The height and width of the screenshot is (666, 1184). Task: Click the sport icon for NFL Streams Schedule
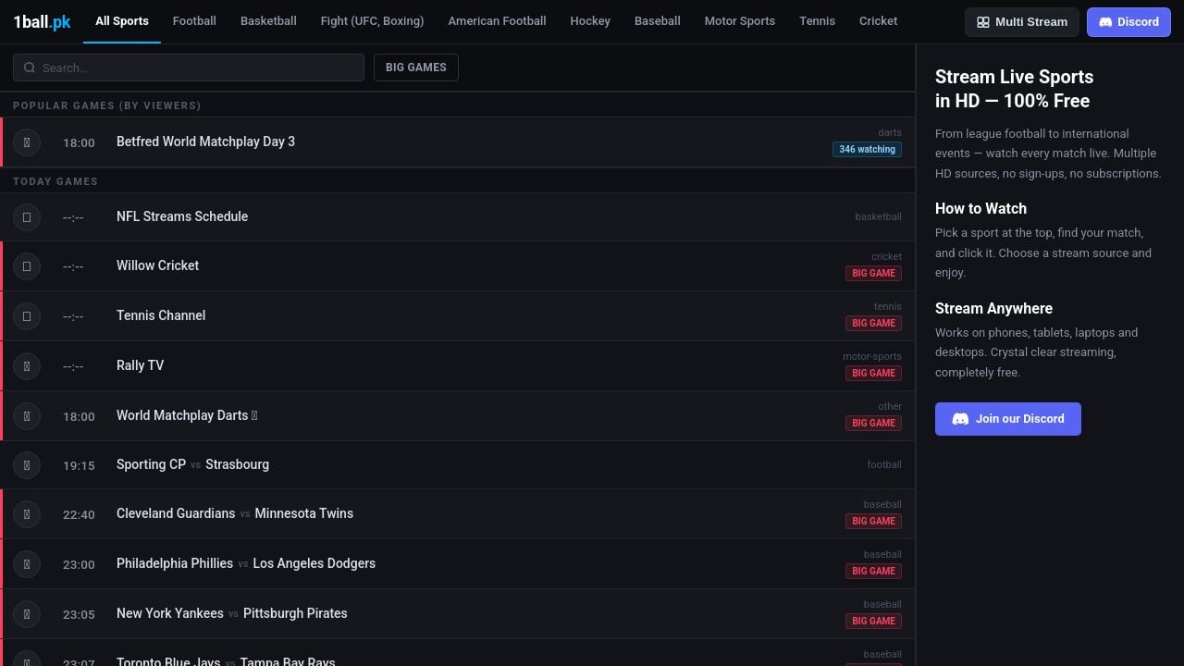[27, 217]
